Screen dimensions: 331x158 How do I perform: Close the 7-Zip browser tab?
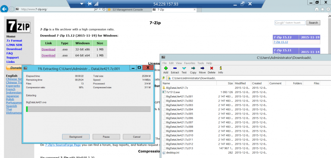click(194, 10)
